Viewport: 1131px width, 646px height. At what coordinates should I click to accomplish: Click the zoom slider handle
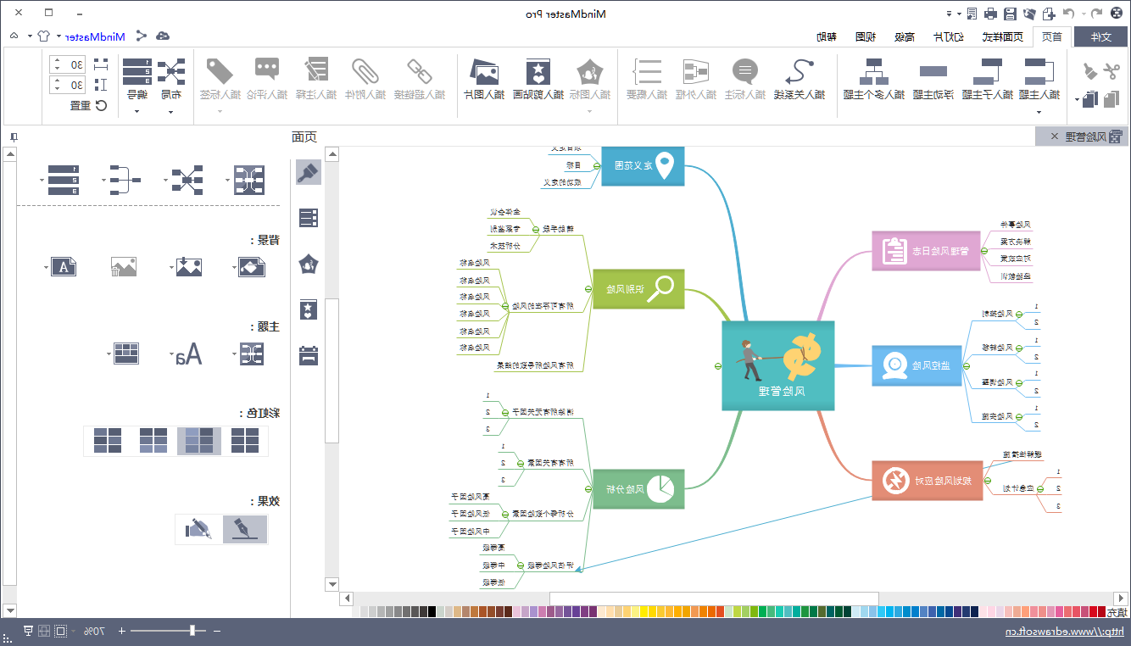click(193, 631)
